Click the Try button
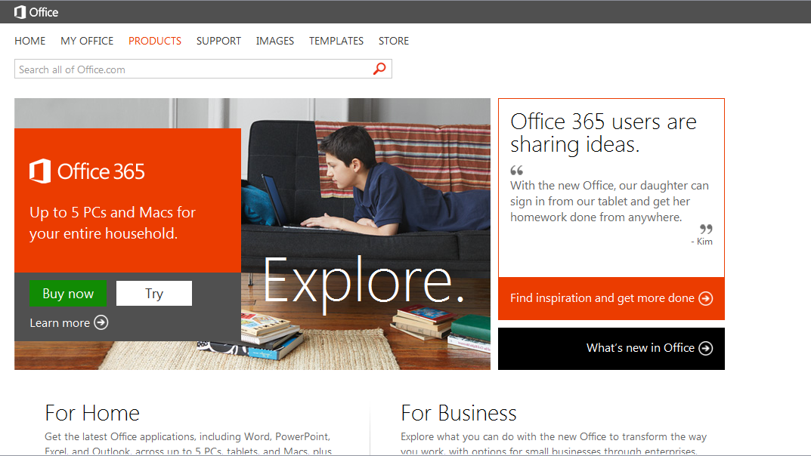The image size is (811, 456). click(x=154, y=294)
